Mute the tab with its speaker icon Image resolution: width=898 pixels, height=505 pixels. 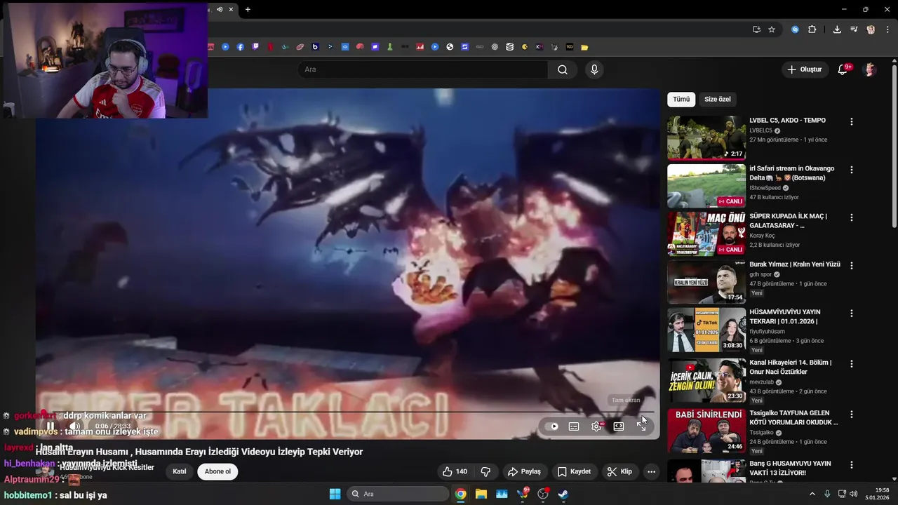pyautogui.click(x=220, y=9)
